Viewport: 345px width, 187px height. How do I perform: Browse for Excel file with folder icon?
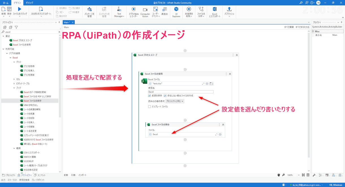(x=211, y=84)
